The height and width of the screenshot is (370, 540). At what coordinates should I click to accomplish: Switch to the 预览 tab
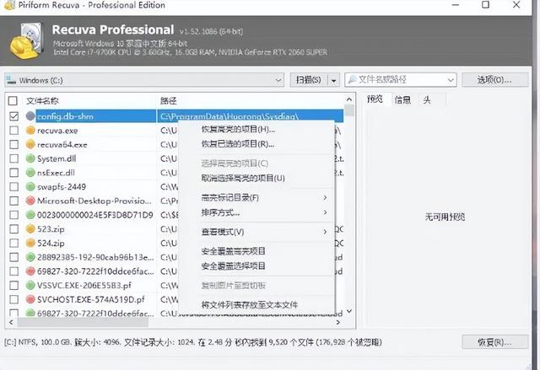click(375, 99)
